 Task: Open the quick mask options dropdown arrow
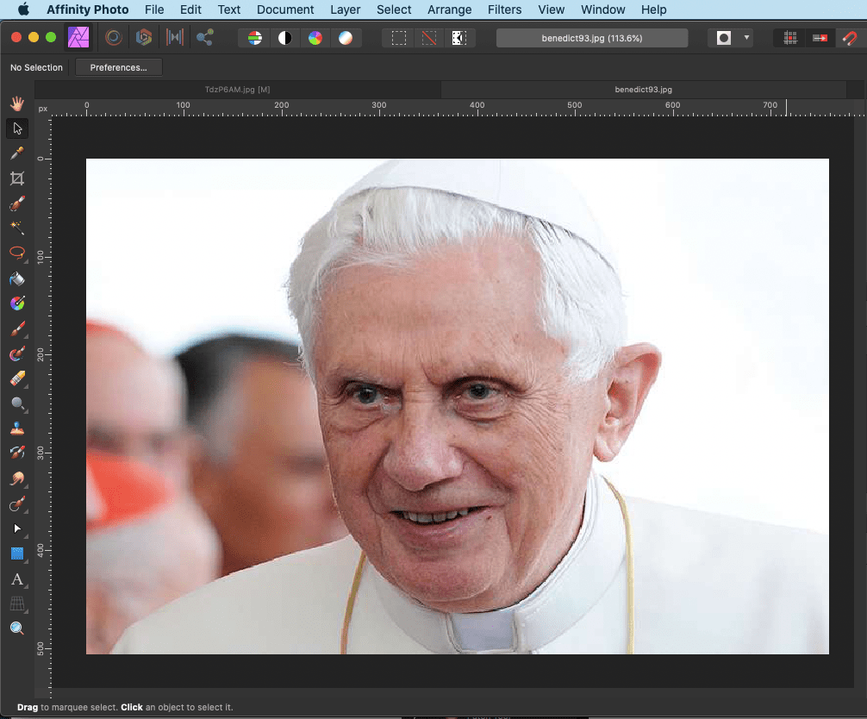[x=746, y=38]
